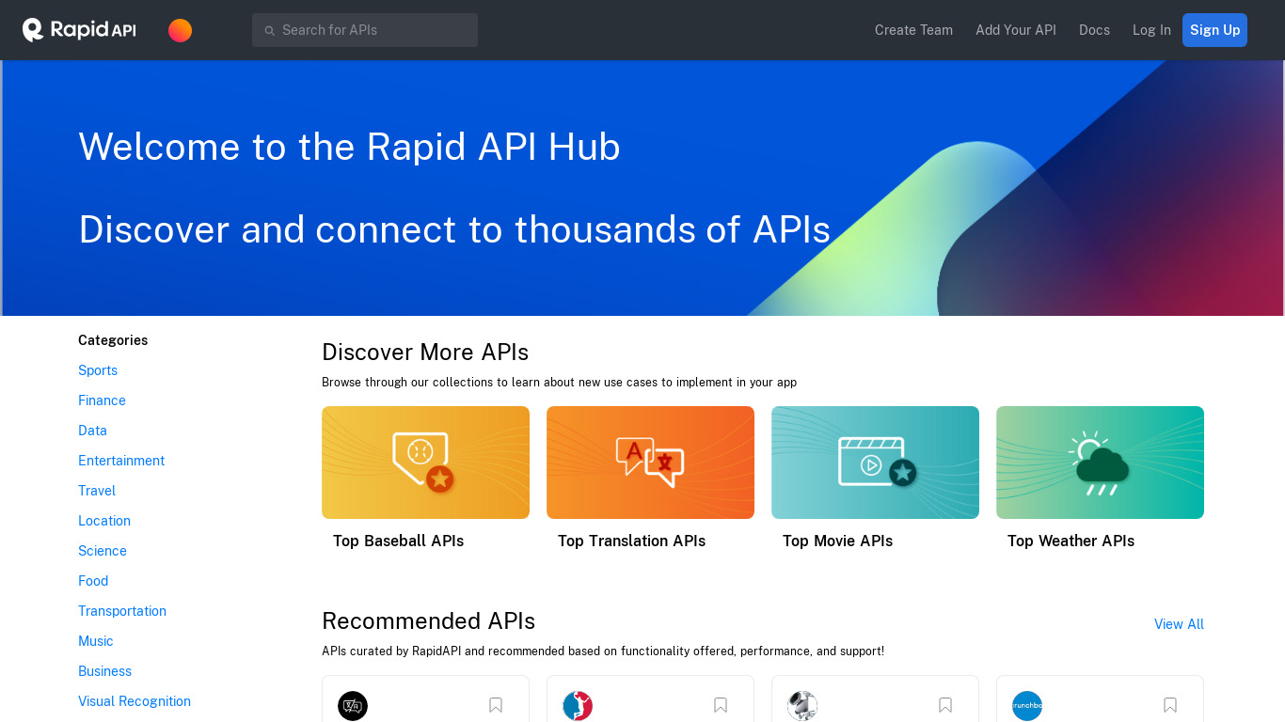
Task: Click the orange gradient circle icon in header
Action: [x=180, y=30]
